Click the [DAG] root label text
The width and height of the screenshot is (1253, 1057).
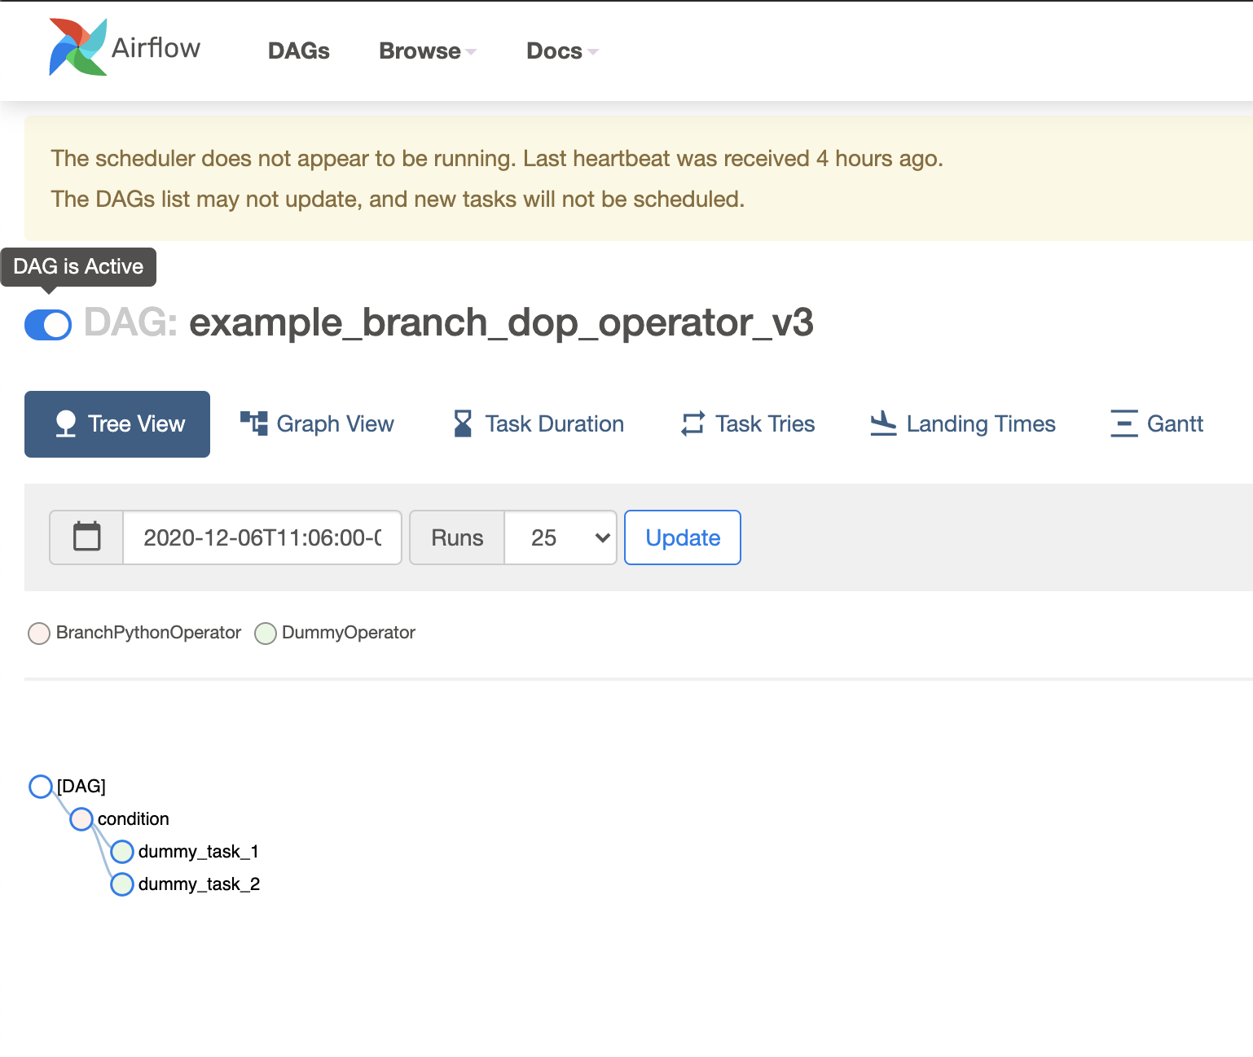click(81, 787)
